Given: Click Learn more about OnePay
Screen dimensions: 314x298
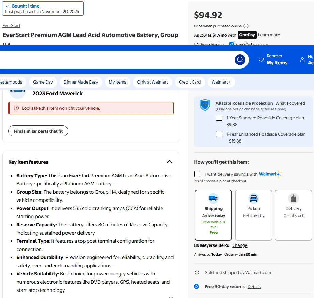Looking at the screenshot, I should pos(269,35).
